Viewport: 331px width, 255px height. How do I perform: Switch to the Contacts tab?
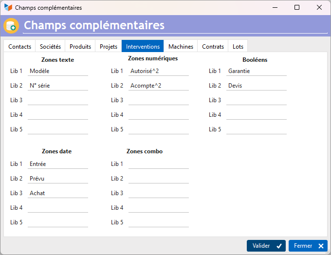coord(19,46)
